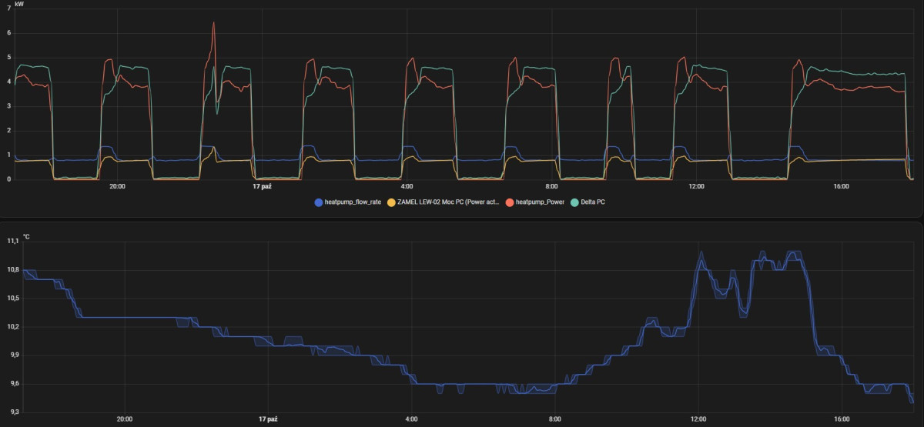
Task: Click the 4:00 time label under the temperature chart
Action: point(412,419)
